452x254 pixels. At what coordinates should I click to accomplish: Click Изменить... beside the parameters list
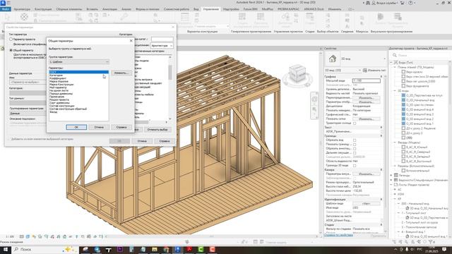coord(121,73)
